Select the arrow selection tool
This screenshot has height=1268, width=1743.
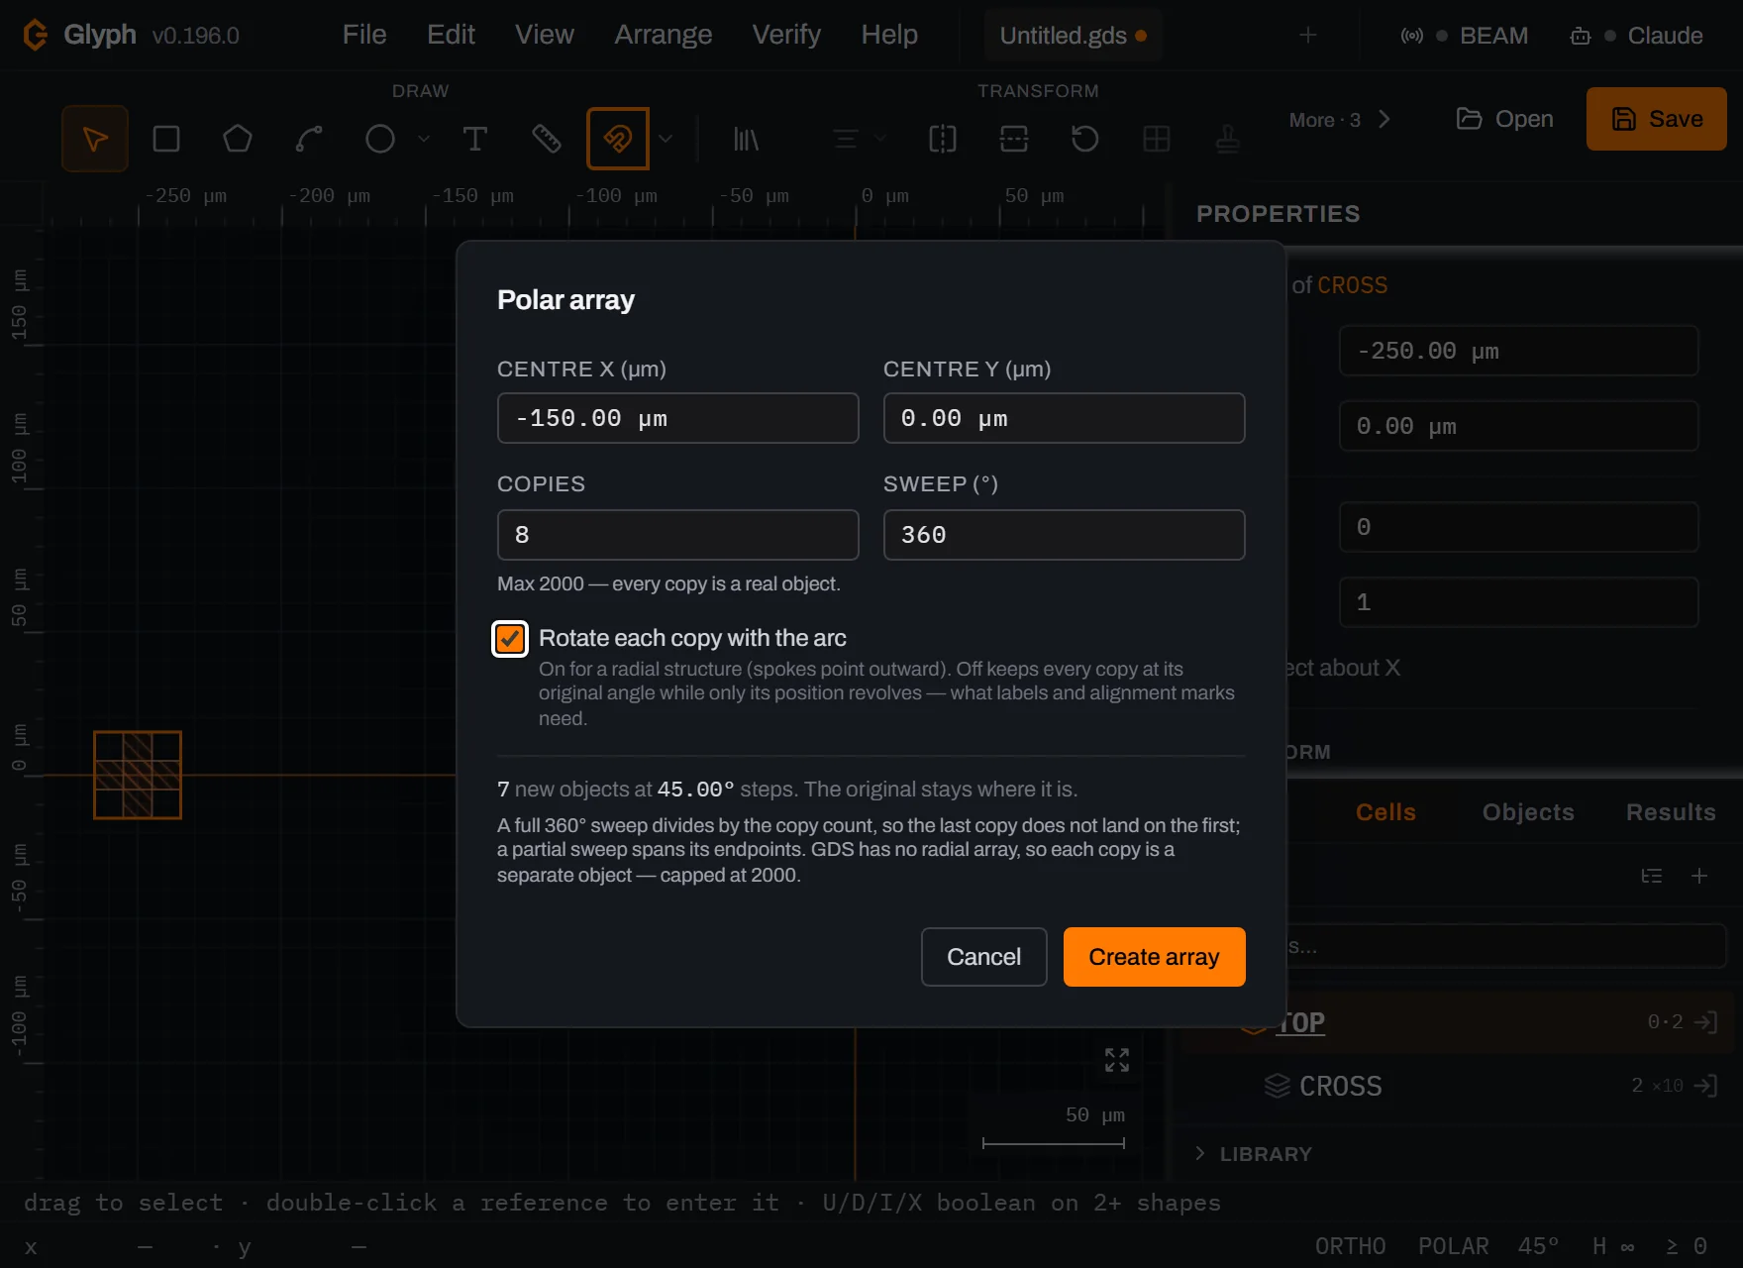(x=95, y=139)
